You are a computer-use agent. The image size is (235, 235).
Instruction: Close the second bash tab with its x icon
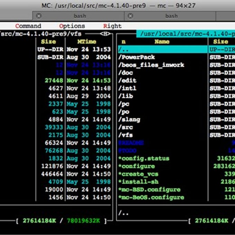(x=130, y=16)
